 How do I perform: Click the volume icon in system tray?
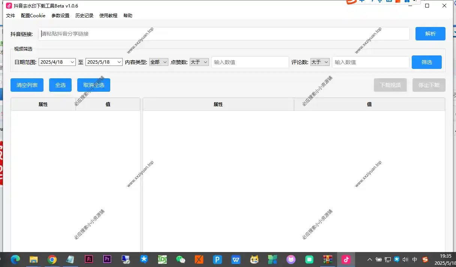405,259
